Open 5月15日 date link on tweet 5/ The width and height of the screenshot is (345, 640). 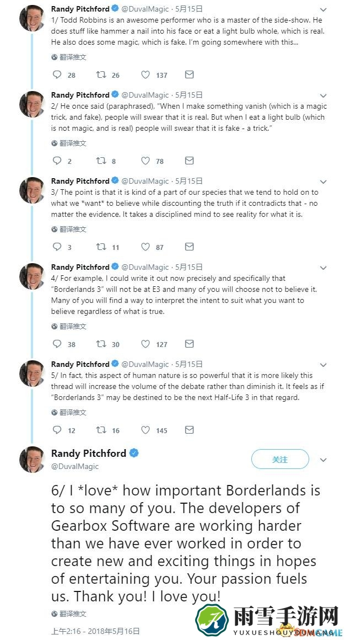(189, 365)
